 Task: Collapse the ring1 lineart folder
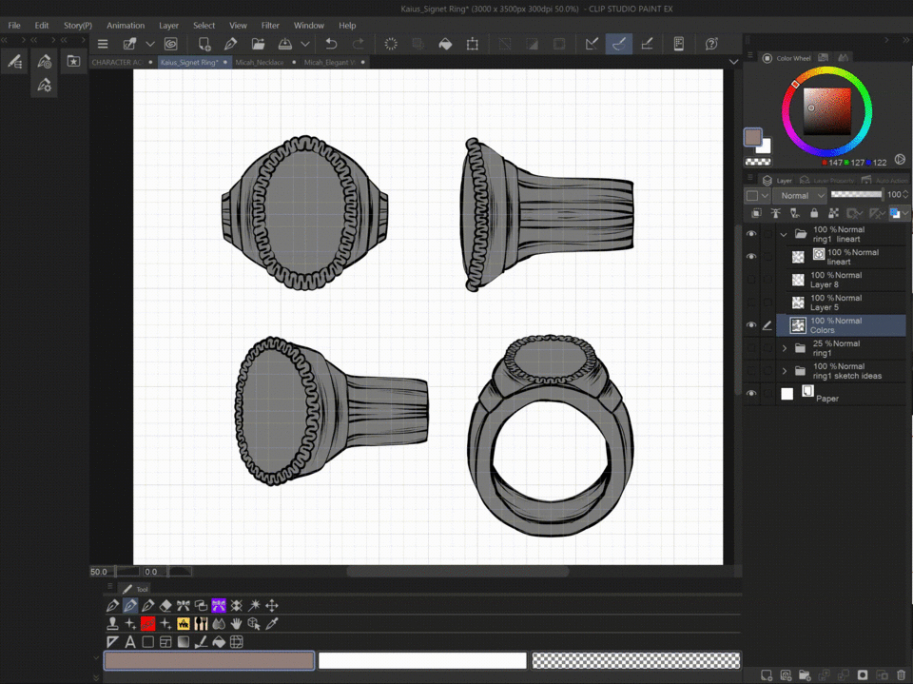pyautogui.click(x=785, y=234)
